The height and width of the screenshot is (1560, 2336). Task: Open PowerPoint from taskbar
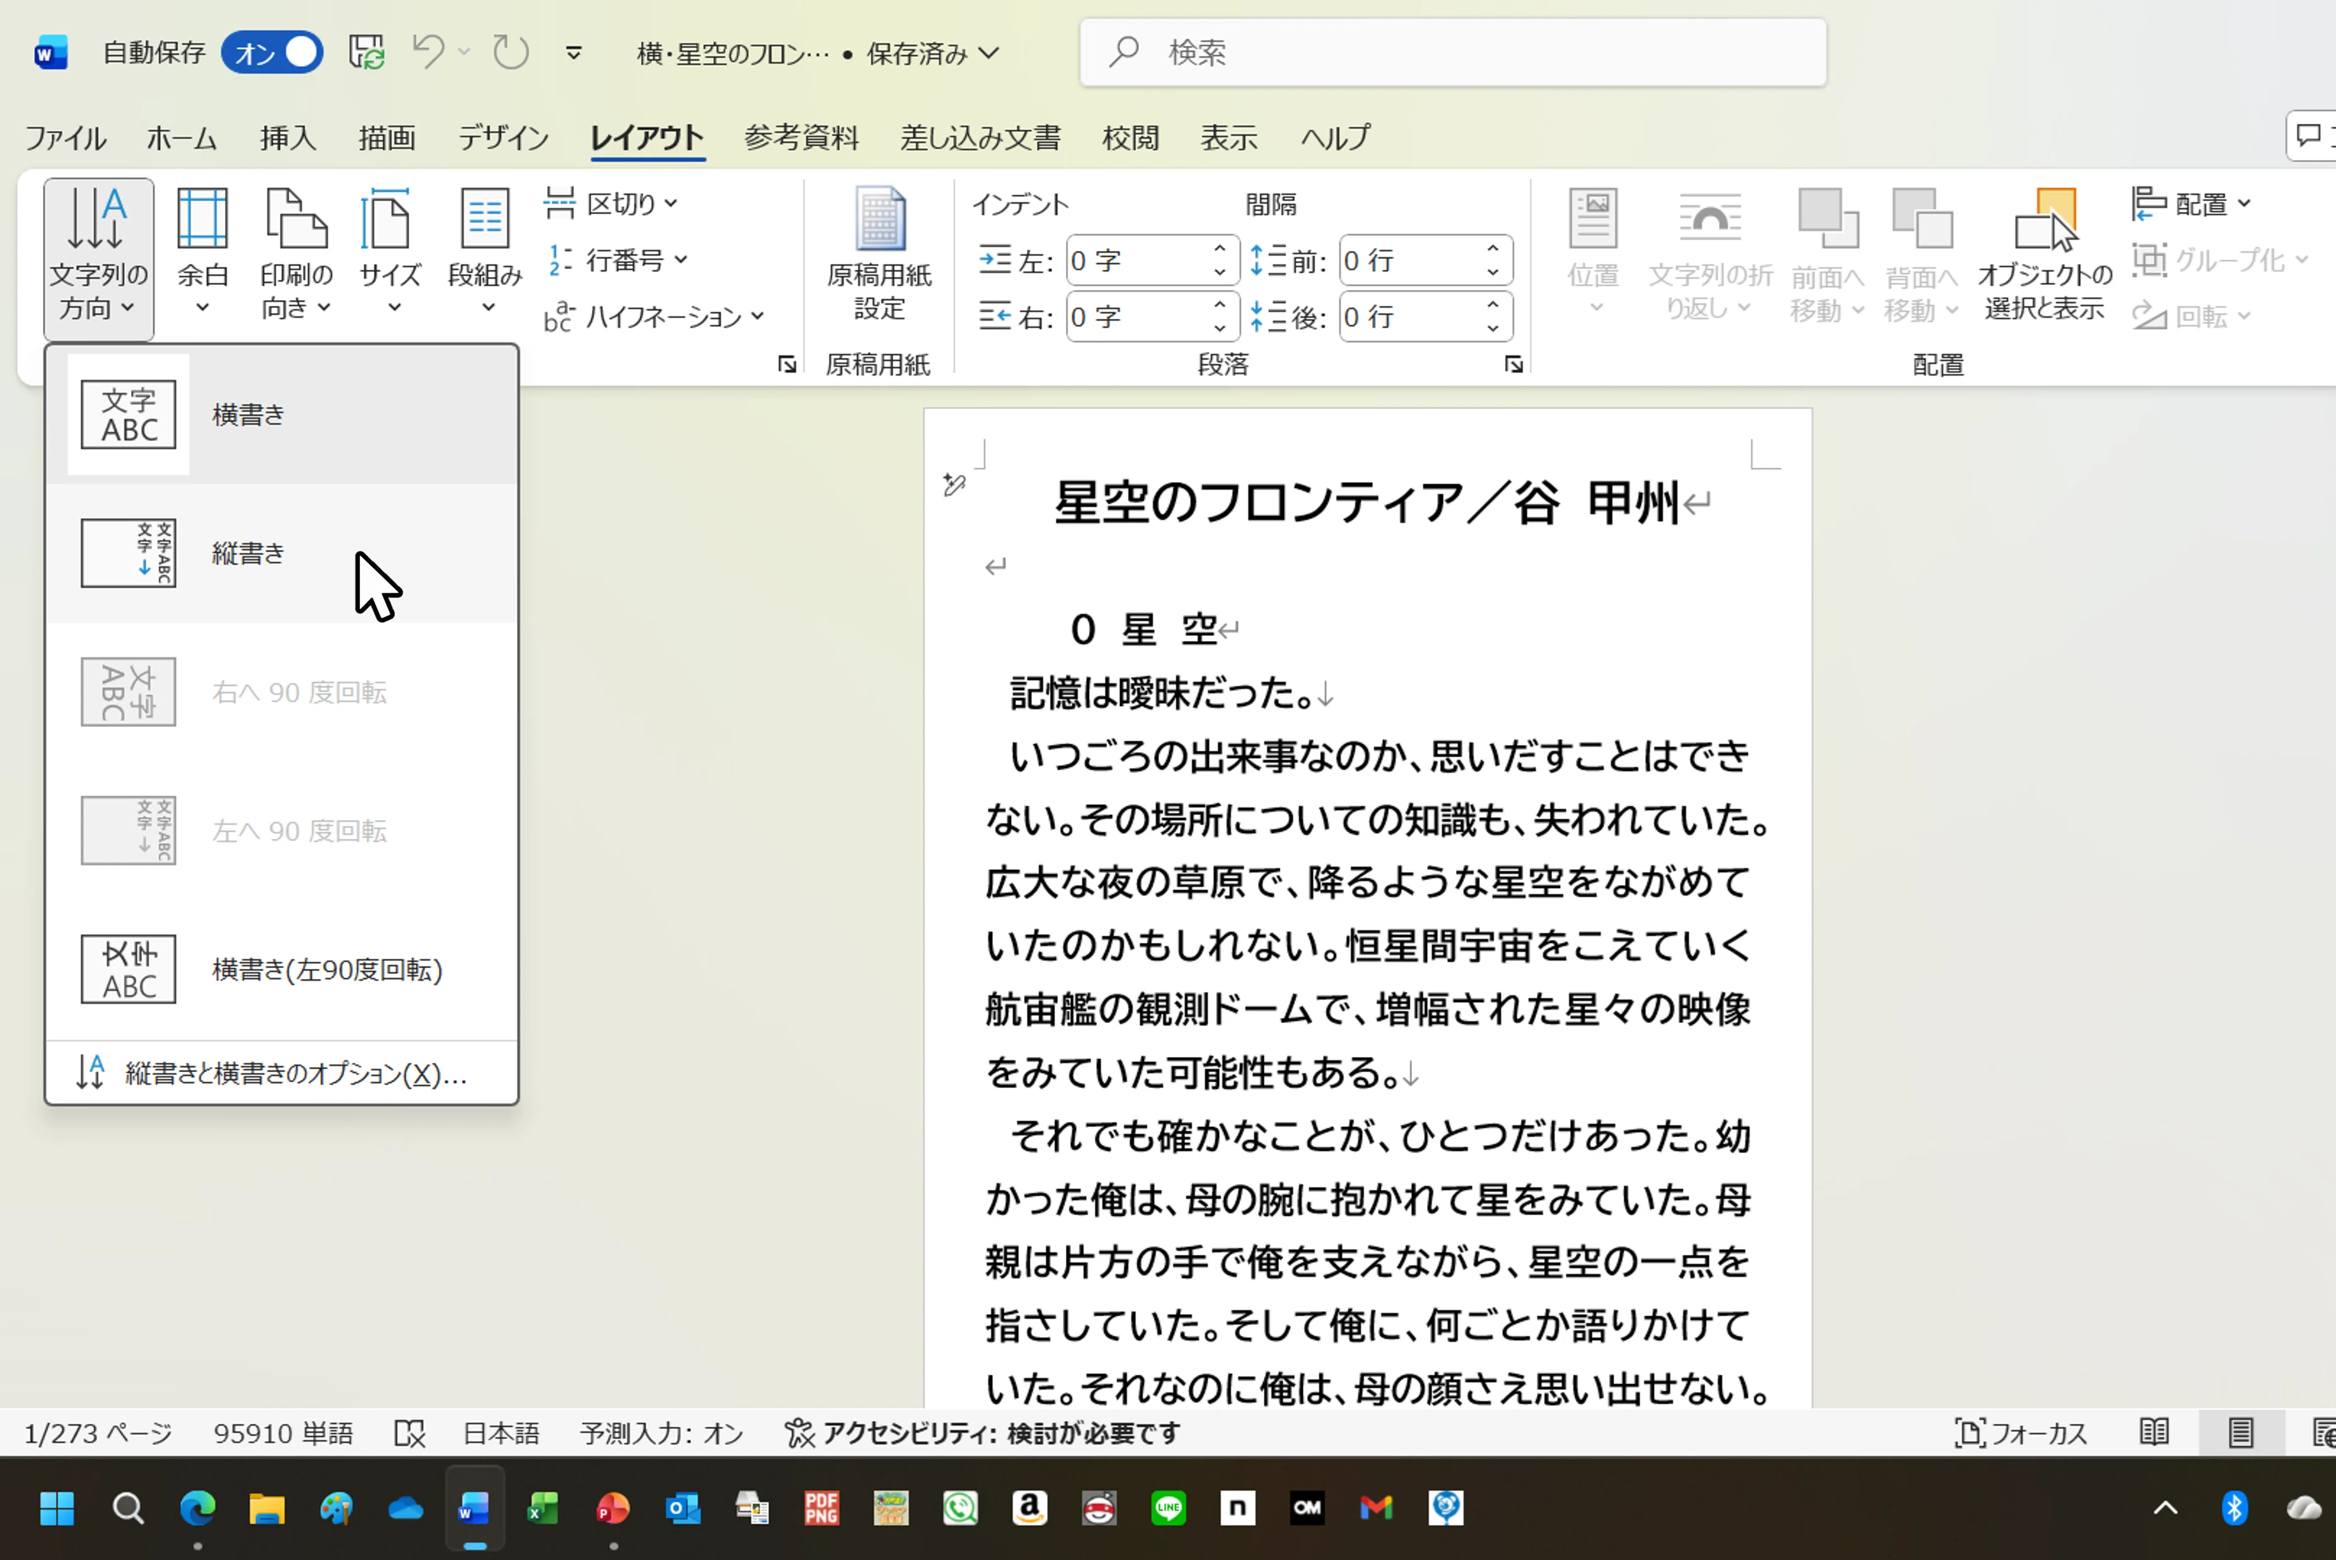(x=613, y=1508)
